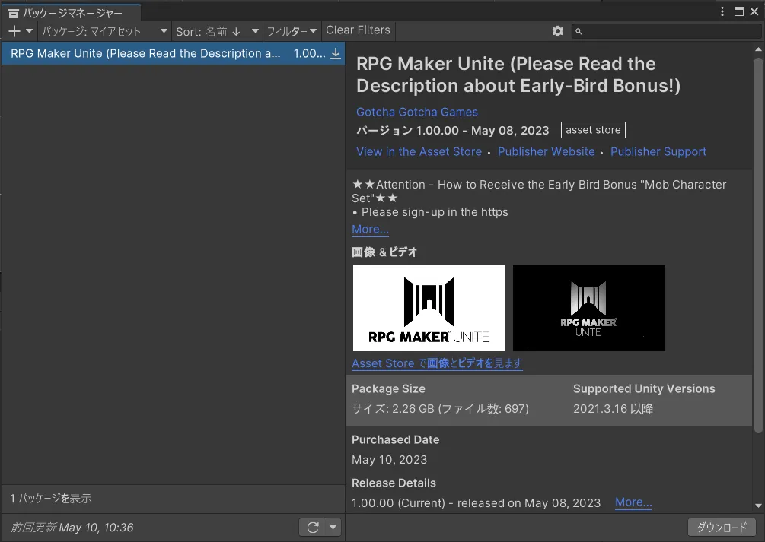Expand description with the More... link
This screenshot has width=765, height=542.
(370, 230)
